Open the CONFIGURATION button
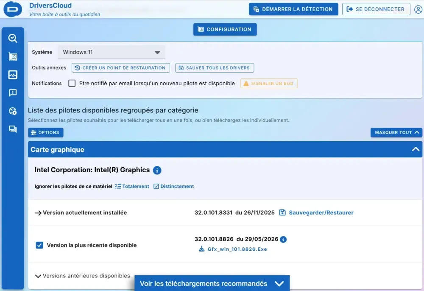The height and width of the screenshot is (291, 424). (x=225, y=29)
